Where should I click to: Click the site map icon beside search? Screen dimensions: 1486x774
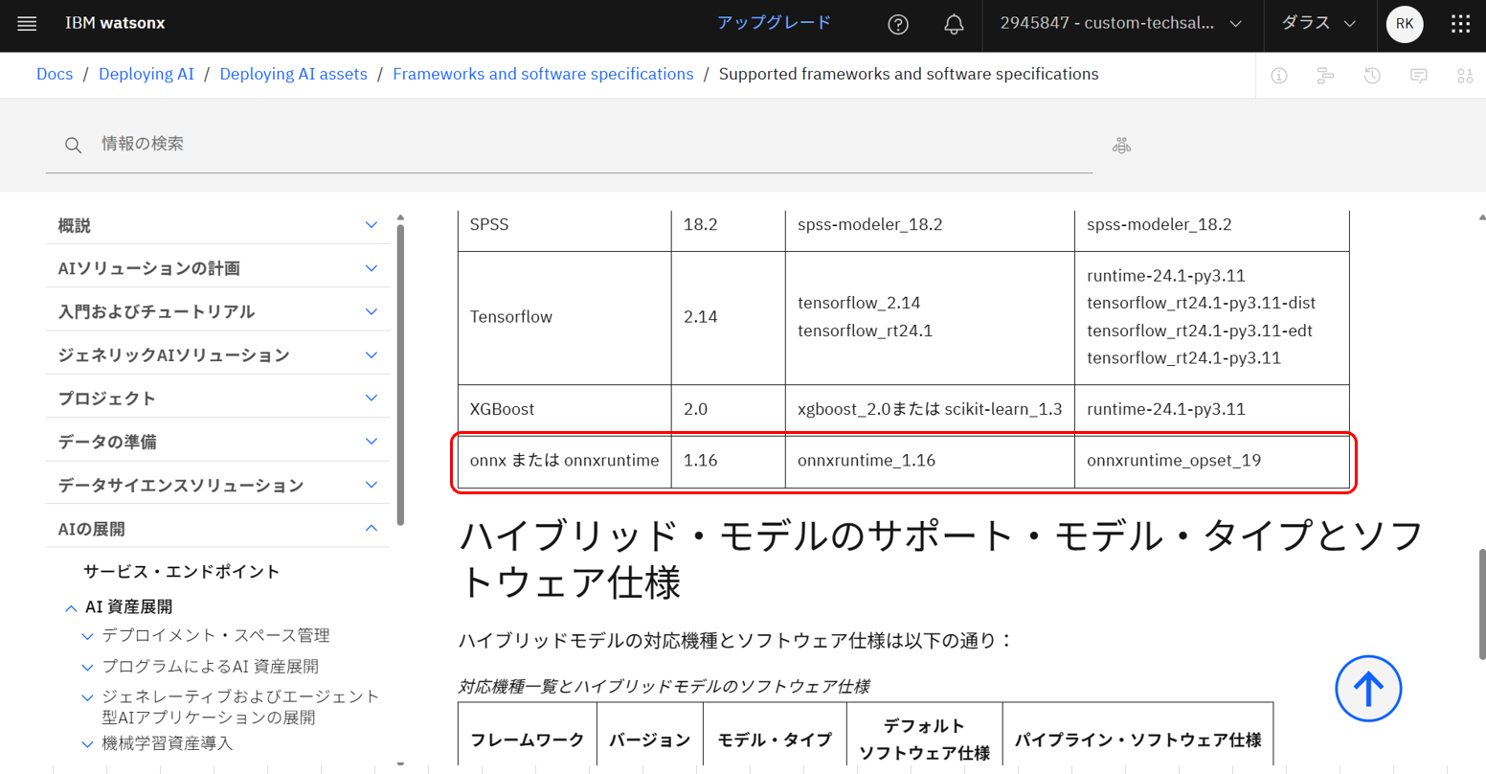[1122, 146]
